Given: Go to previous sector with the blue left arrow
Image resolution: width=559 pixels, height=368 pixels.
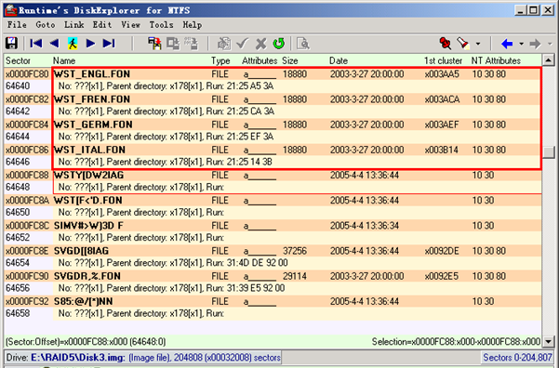Looking at the screenshot, I should [x=54, y=44].
